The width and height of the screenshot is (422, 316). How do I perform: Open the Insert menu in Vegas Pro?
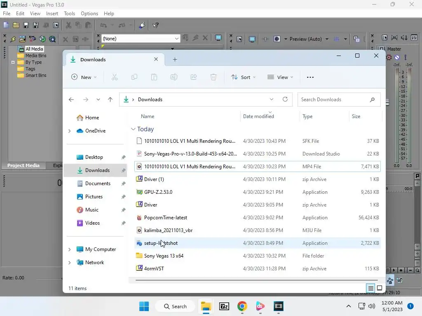[x=52, y=14]
